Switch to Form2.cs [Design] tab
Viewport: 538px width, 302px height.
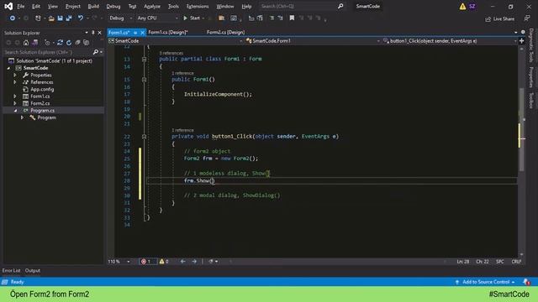coord(225,32)
